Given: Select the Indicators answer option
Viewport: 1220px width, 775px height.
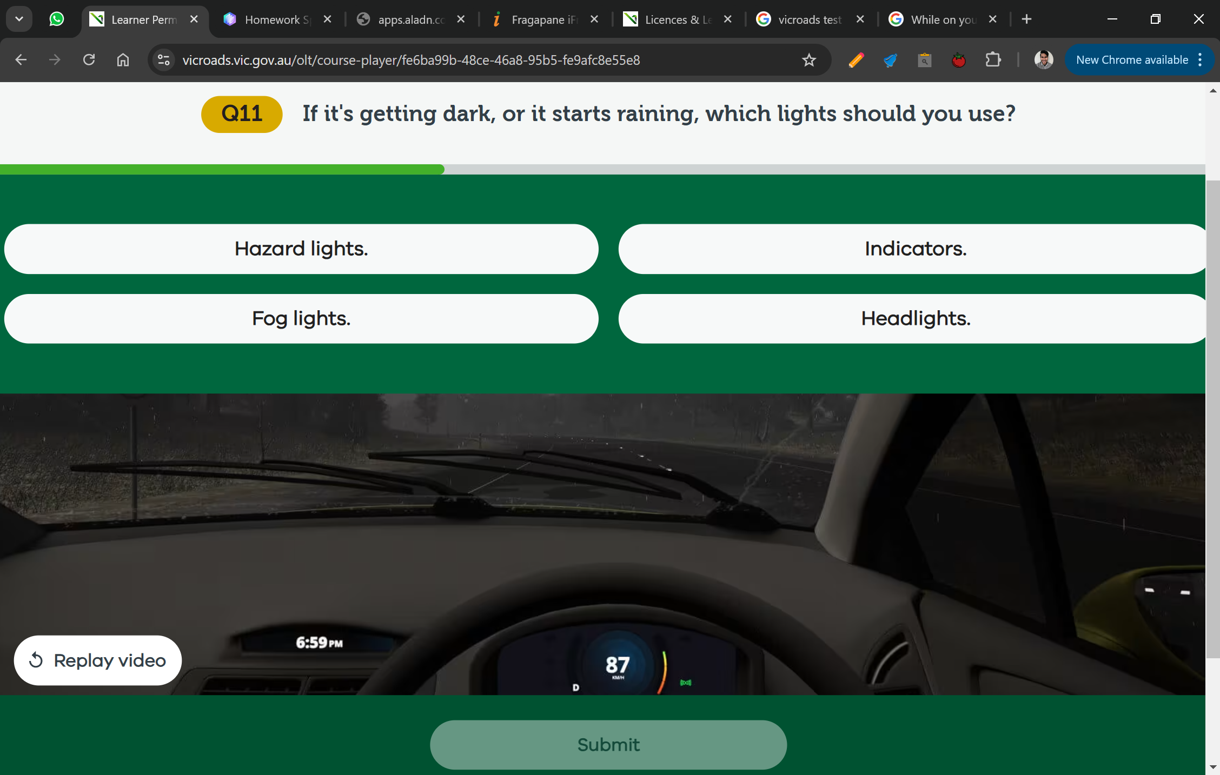Looking at the screenshot, I should click(x=914, y=249).
